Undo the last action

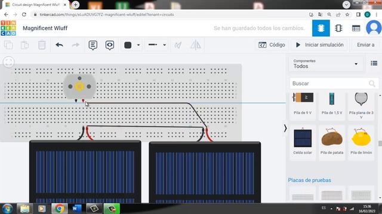click(59, 45)
